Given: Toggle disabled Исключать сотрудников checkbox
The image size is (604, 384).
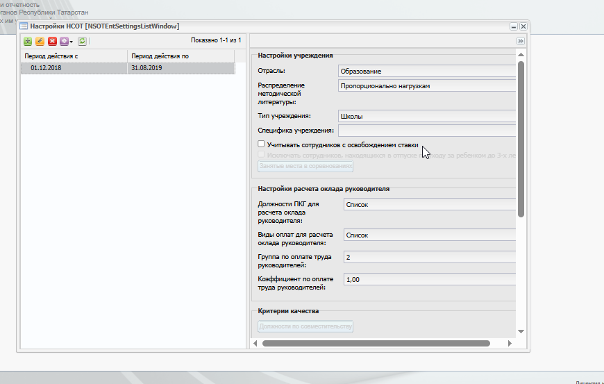Looking at the screenshot, I should [261, 154].
